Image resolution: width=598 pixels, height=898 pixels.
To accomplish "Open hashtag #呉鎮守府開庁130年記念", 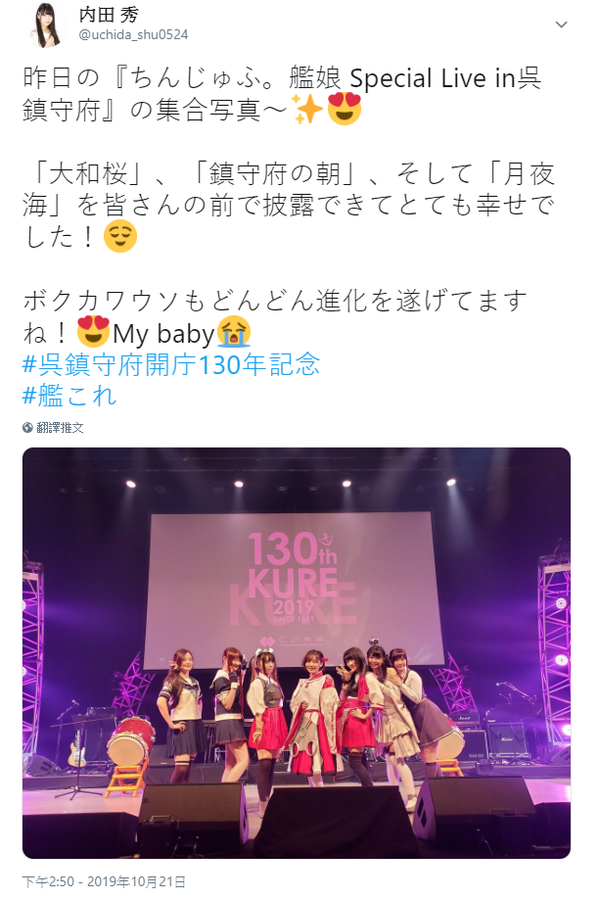I will tap(170, 364).
